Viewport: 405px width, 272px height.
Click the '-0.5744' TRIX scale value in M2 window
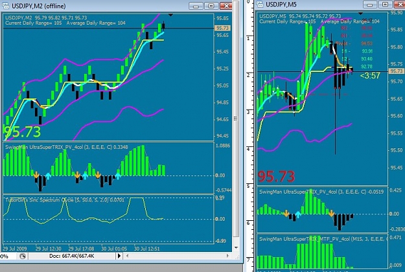click(x=224, y=190)
